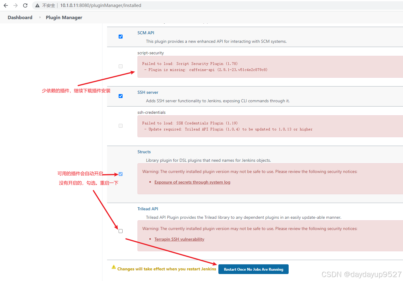The height and width of the screenshot is (281, 403).
Task: Open the SCM API plugin link
Action: point(146,33)
